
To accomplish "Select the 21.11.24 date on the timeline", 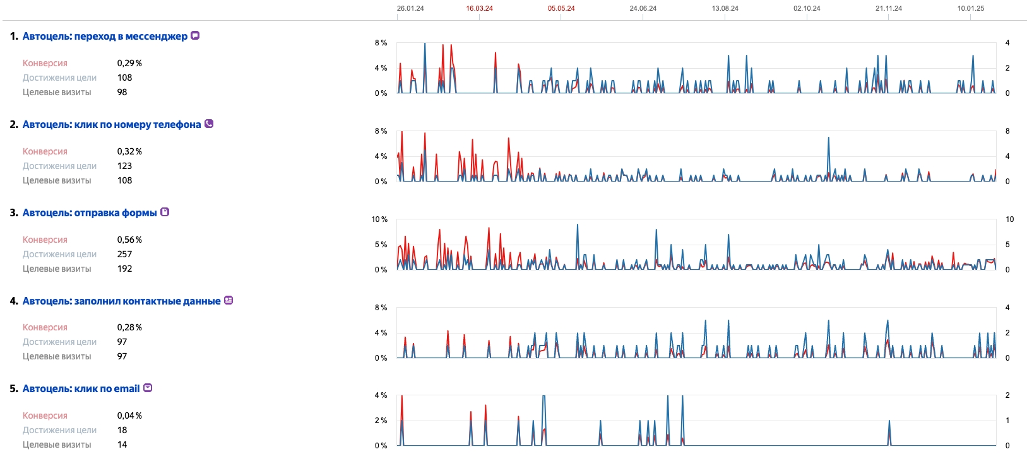I will coord(889,8).
